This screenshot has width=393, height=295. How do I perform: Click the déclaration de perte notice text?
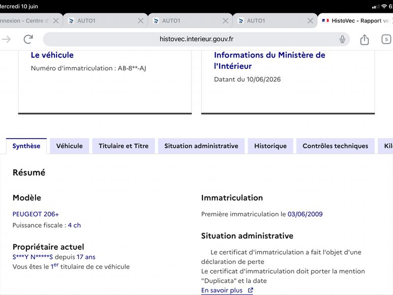pos(281,257)
